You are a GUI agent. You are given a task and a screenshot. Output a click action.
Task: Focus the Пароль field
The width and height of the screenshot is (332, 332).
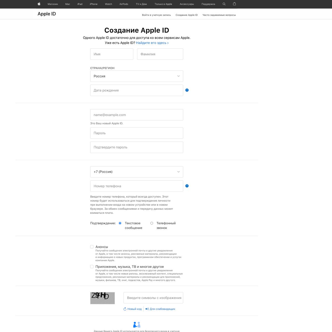point(137,133)
